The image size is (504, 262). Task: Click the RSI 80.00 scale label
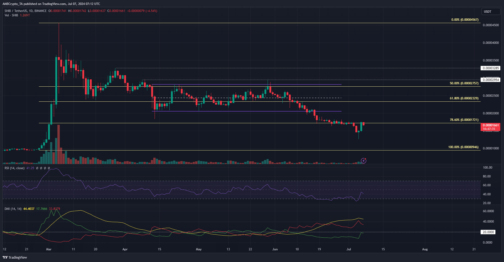[487, 176]
